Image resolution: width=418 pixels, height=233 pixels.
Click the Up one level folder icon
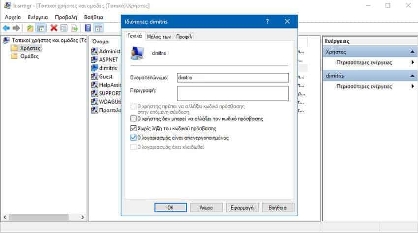pos(30,28)
